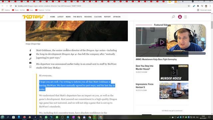Open Chrome's three-dot menu
The image size is (213, 120).
pyautogui.click(x=210, y=6)
